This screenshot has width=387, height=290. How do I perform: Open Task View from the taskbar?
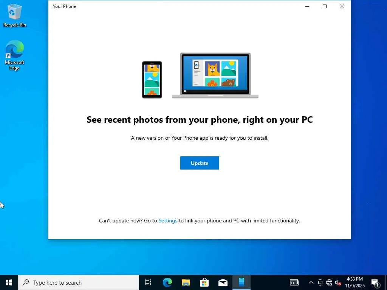click(x=148, y=282)
